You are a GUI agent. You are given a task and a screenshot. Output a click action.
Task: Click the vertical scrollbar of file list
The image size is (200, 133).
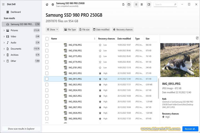pyautogui.click(x=158, y=88)
